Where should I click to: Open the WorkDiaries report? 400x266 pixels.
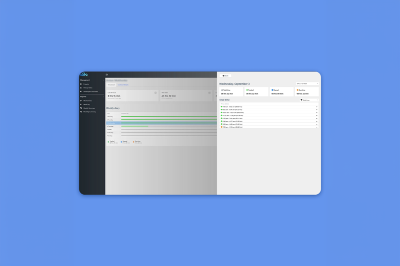[x=87, y=101]
